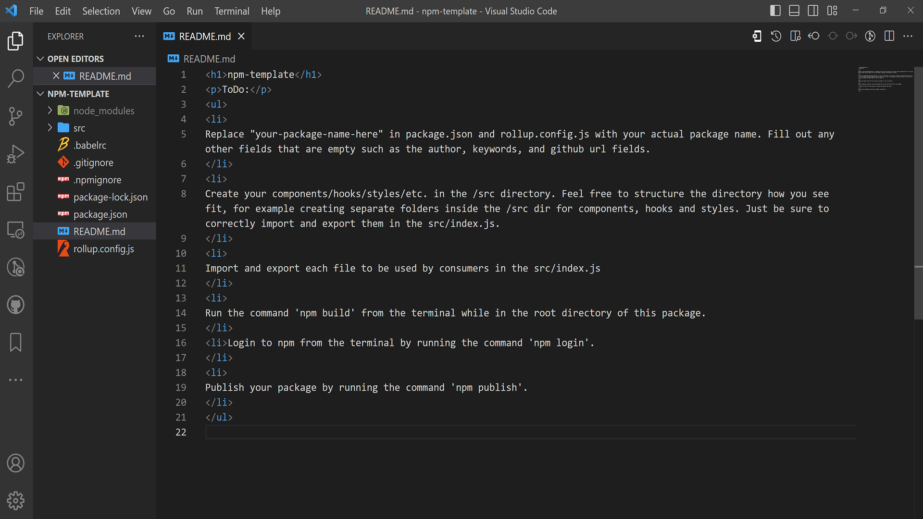Open editor More Actions menu
This screenshot has width=923, height=519.
908,36
